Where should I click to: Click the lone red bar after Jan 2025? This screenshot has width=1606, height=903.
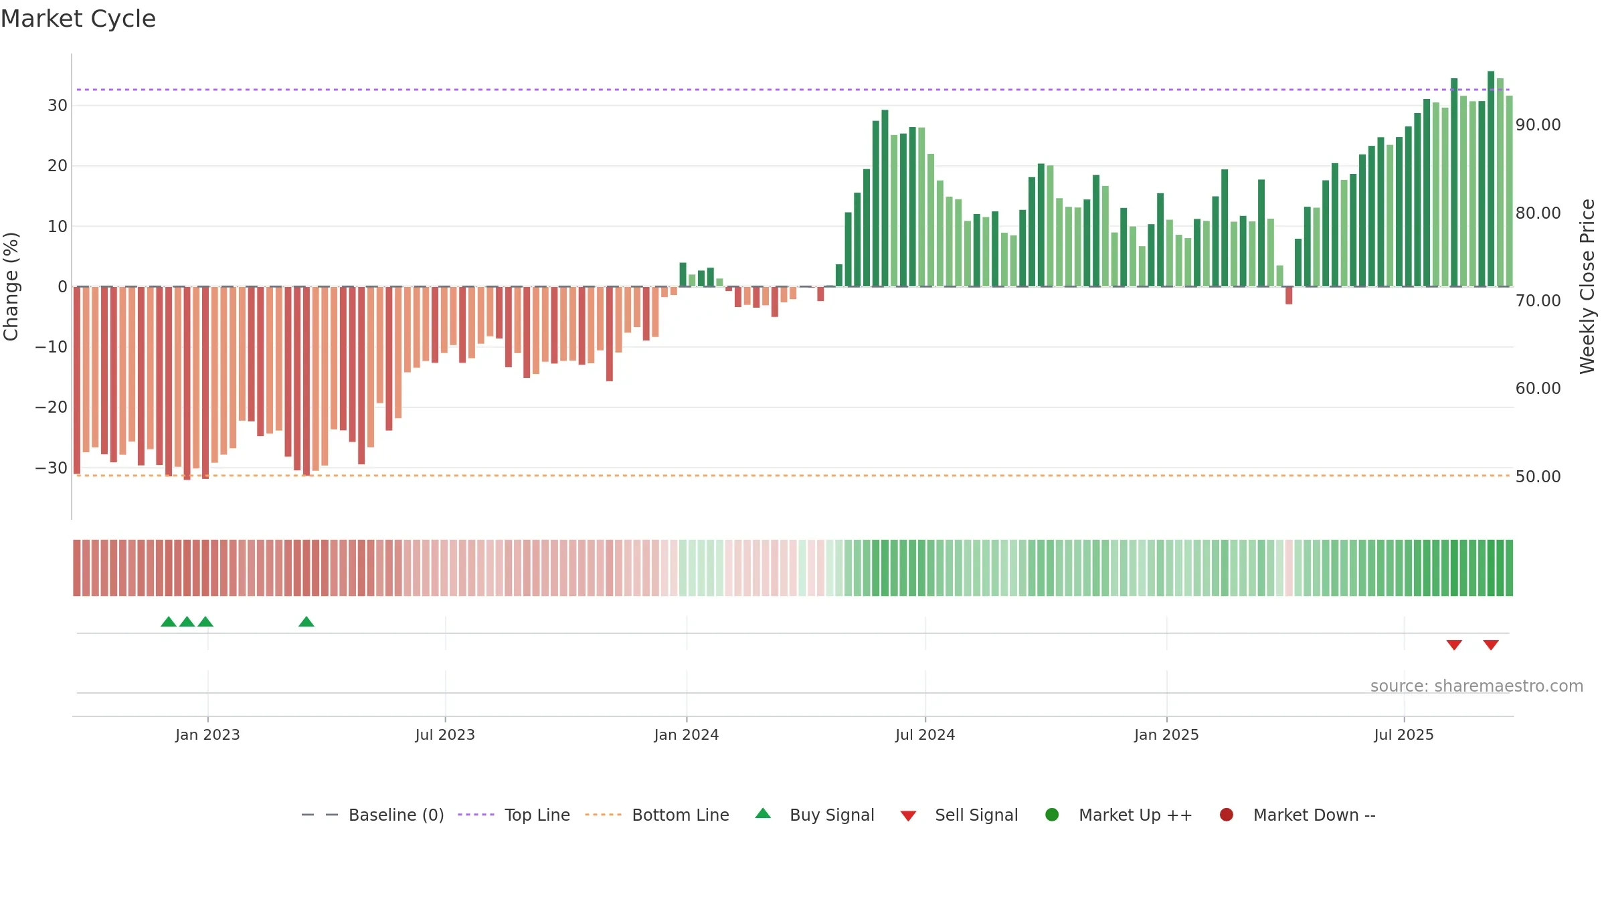pyautogui.click(x=1289, y=296)
